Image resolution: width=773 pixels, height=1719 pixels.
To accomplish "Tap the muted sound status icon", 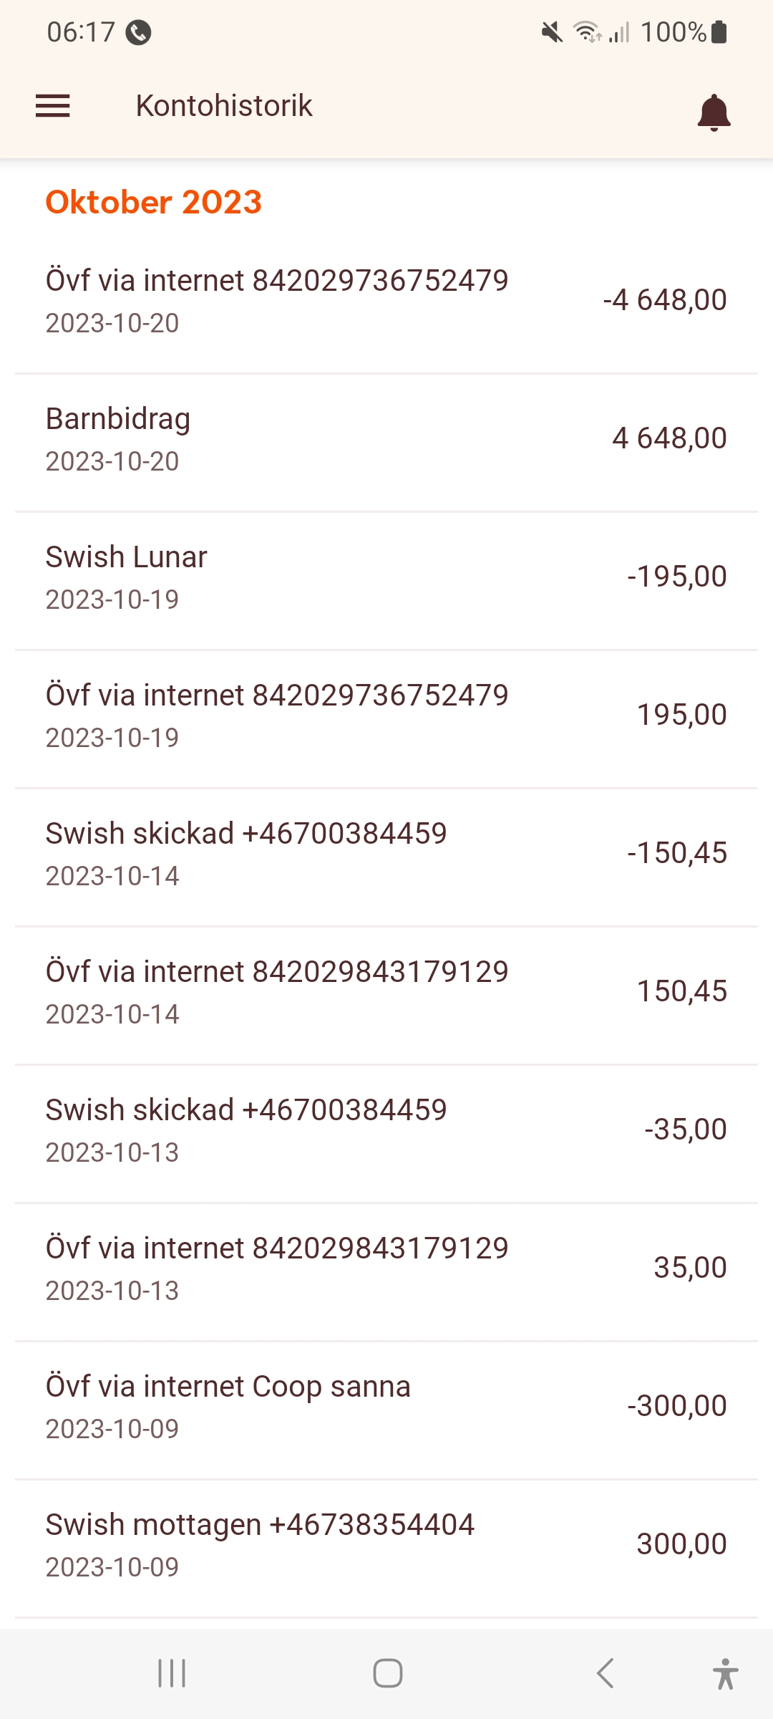I will pos(552,32).
